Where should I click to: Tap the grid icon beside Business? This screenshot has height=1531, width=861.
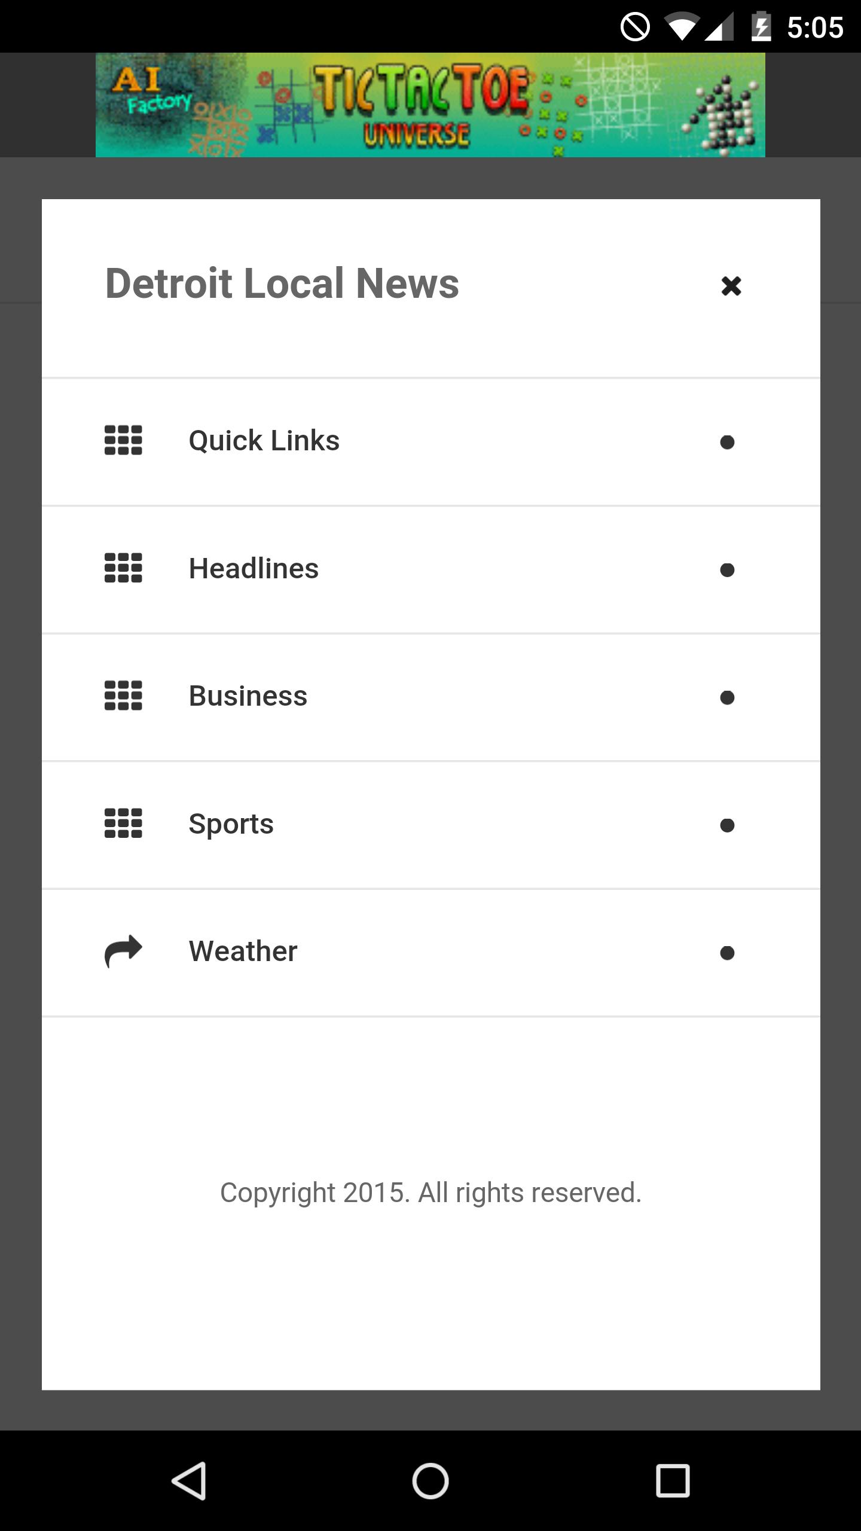click(x=123, y=696)
